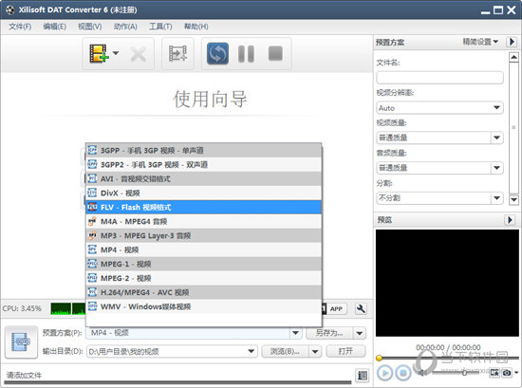Select MPEG-2 video format
The image size is (522, 388).
pyautogui.click(x=204, y=278)
